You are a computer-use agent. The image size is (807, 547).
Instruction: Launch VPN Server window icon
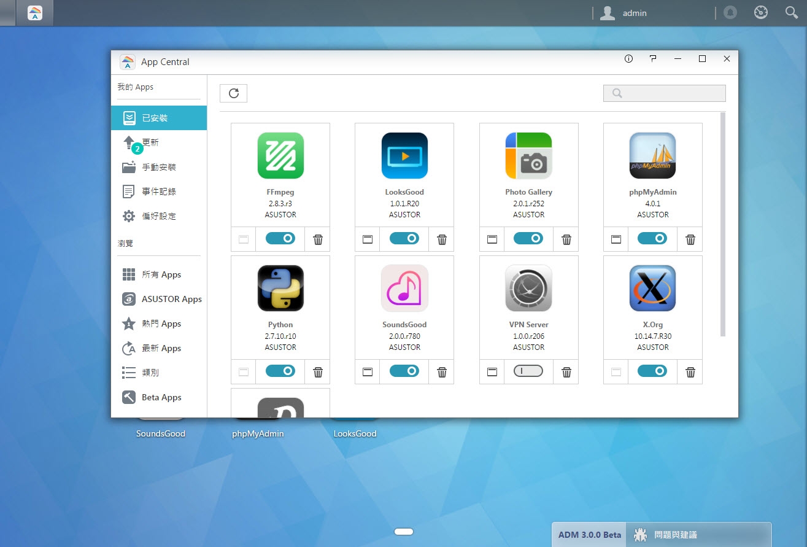(x=492, y=372)
